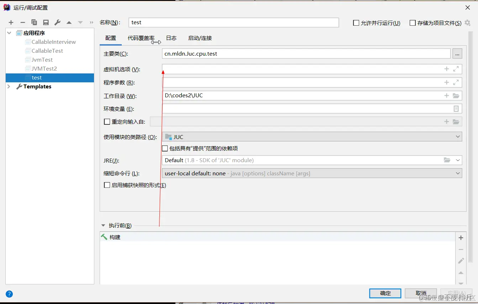This screenshot has width=478, height=304.
Task: Insert a macro in the program arguments field
Action: pyautogui.click(x=447, y=82)
